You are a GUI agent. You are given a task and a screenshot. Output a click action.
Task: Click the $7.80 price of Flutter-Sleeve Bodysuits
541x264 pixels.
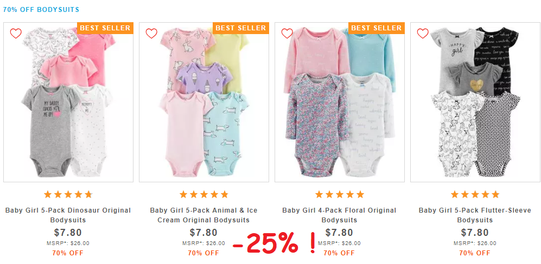[x=475, y=233]
